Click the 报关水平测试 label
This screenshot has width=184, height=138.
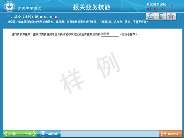30,8
